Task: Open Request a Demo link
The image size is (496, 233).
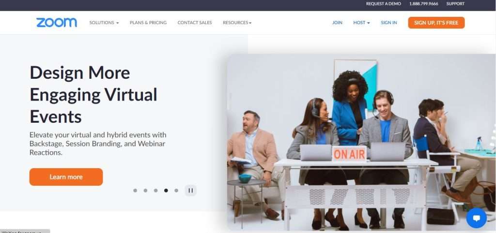Action: pos(384,4)
